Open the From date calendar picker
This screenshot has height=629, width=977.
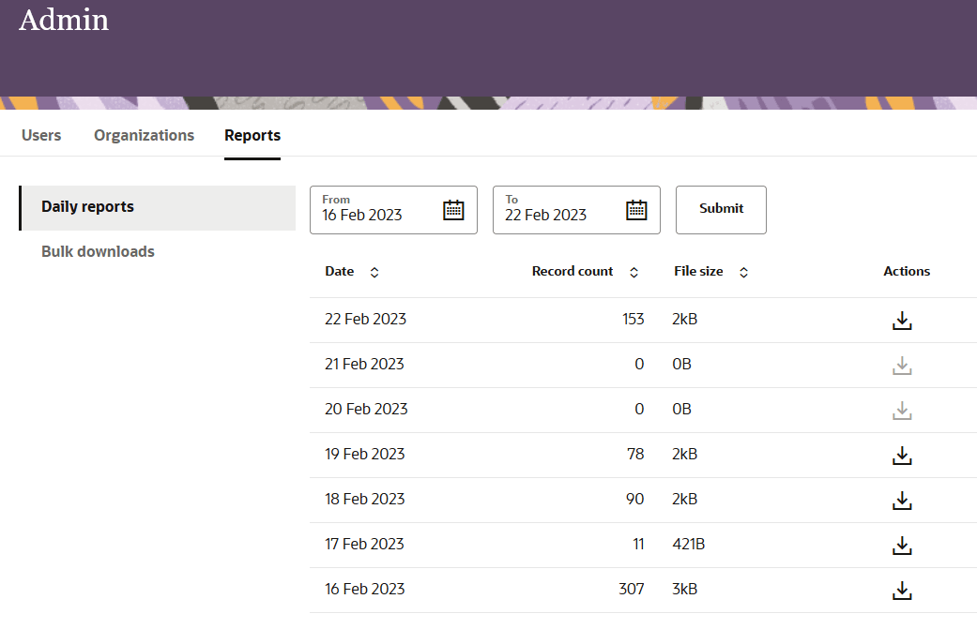pyautogui.click(x=454, y=210)
